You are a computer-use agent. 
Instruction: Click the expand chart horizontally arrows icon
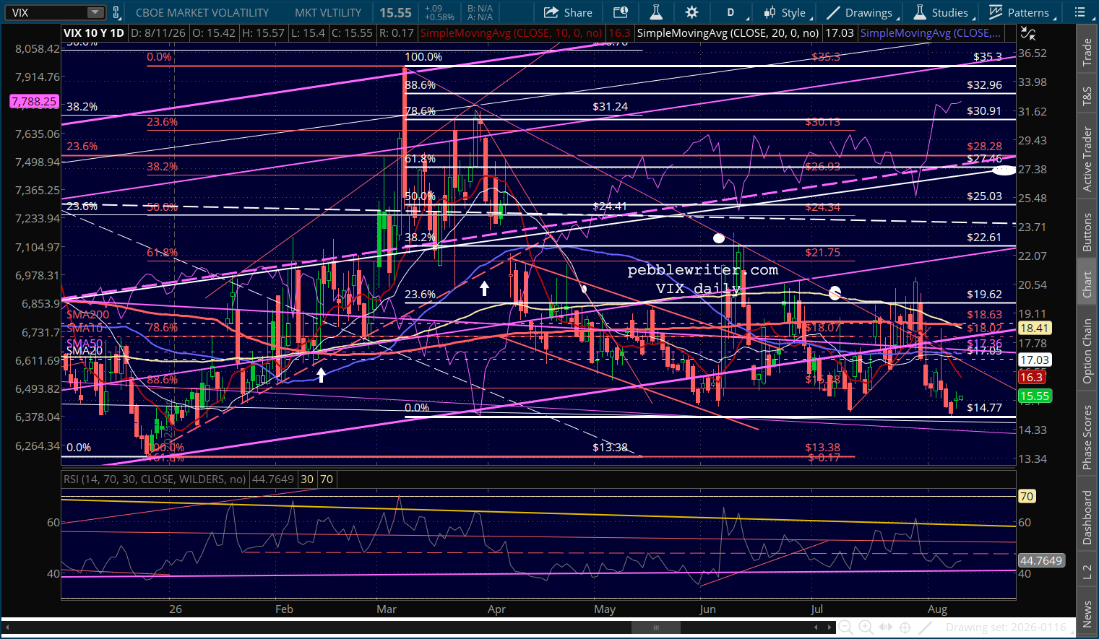(887, 627)
